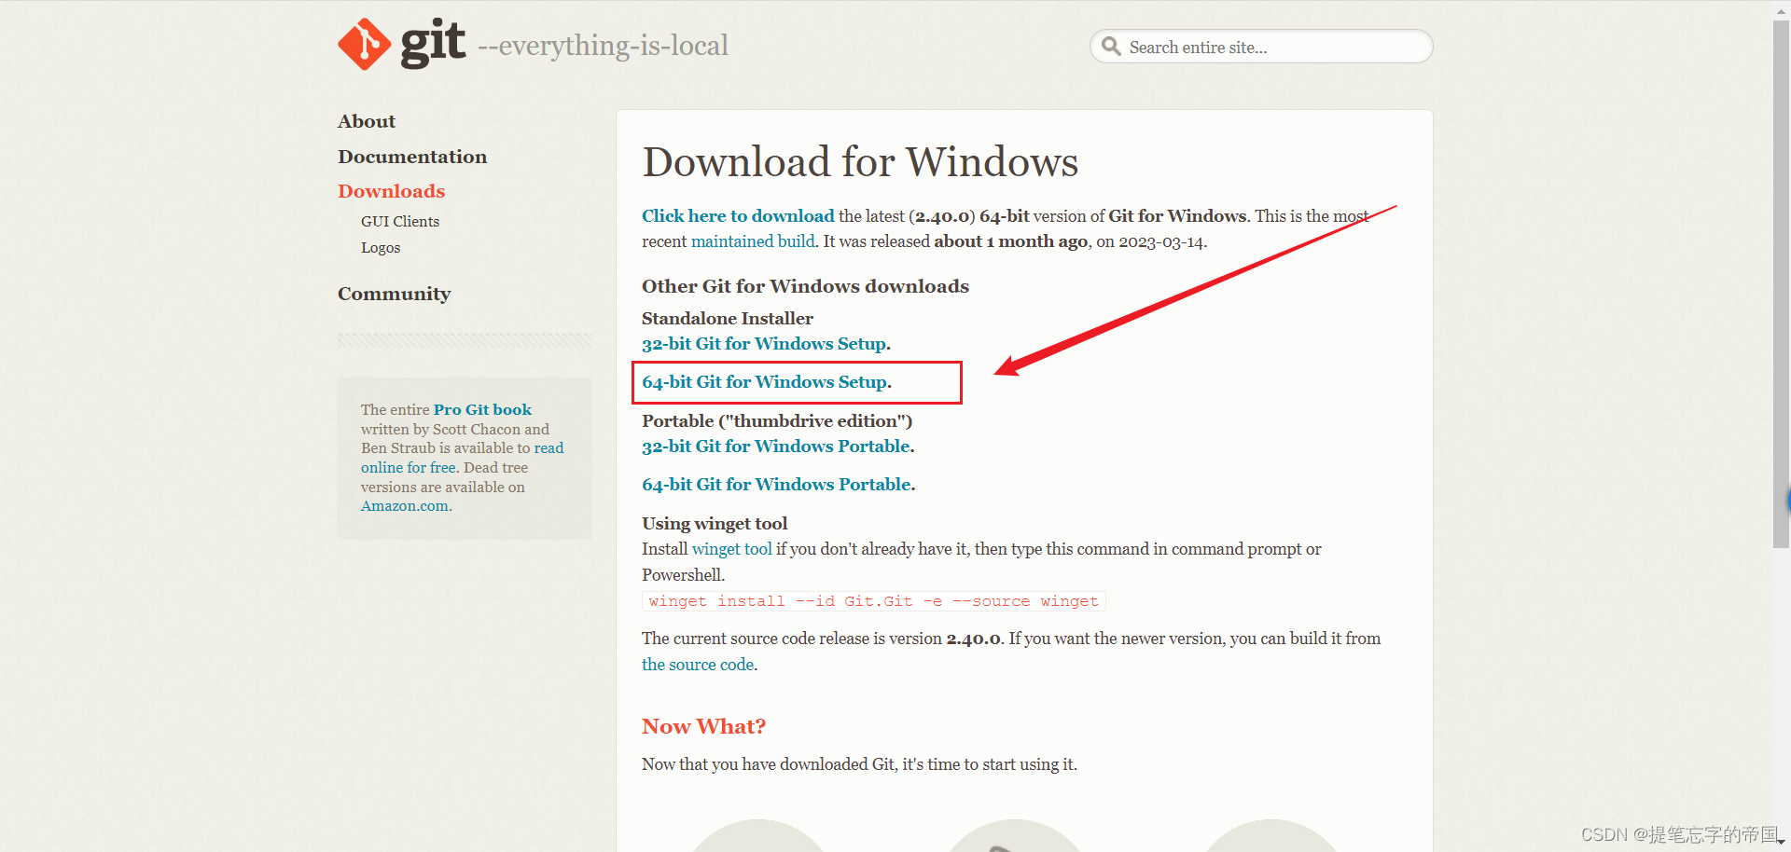
Task: Open the Community section
Action: tap(395, 294)
